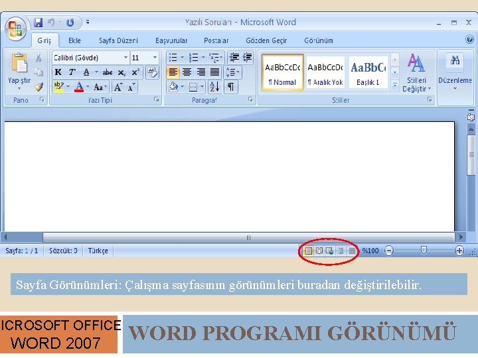The image size is (478, 358).
Task: Justify paragraph text
Action: tap(215, 72)
